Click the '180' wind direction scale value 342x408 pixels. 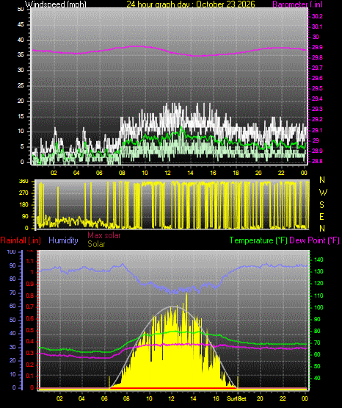(23, 205)
